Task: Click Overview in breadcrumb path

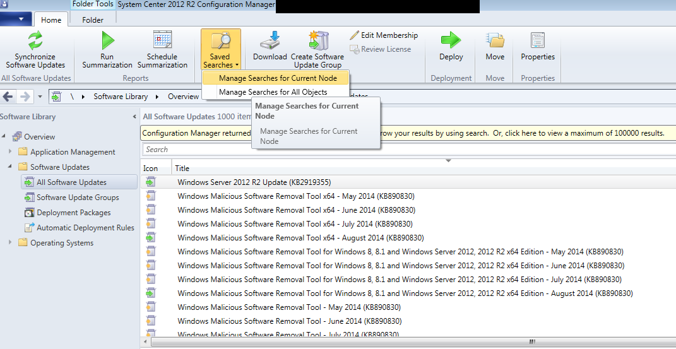Action: [x=183, y=97]
